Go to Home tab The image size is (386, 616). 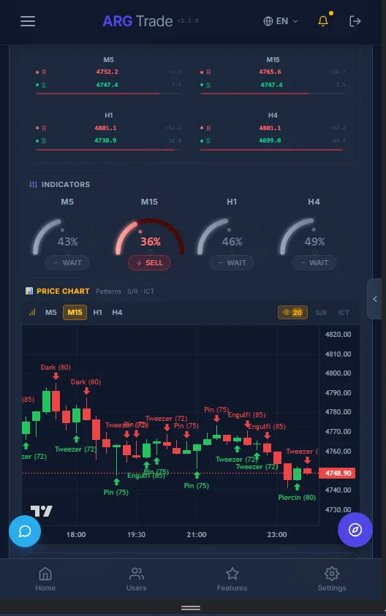(x=45, y=579)
